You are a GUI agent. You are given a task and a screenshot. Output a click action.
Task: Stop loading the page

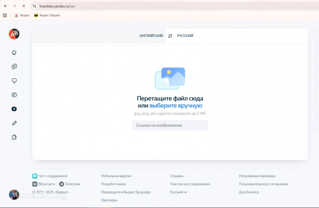tap(23, 6)
